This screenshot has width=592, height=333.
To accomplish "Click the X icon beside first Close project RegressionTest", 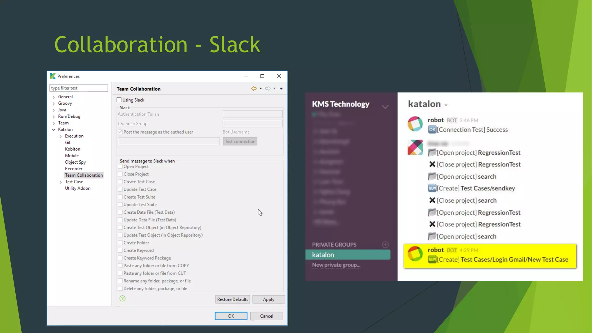I will coord(432,164).
